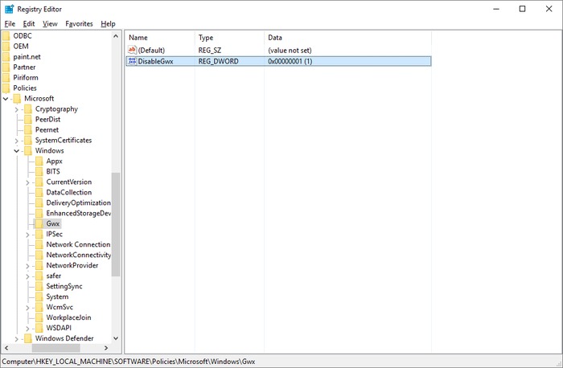This screenshot has height=368, width=563.
Task: Select the NetworkProvider registry key
Action: click(72, 265)
